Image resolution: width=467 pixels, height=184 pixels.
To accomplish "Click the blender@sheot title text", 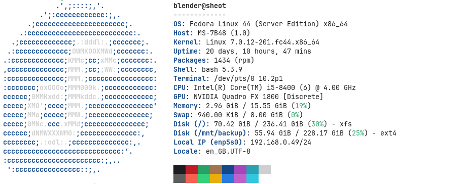I will point(200,6).
